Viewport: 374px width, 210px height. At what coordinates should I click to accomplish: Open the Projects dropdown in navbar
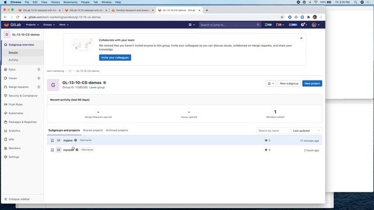(32, 24)
